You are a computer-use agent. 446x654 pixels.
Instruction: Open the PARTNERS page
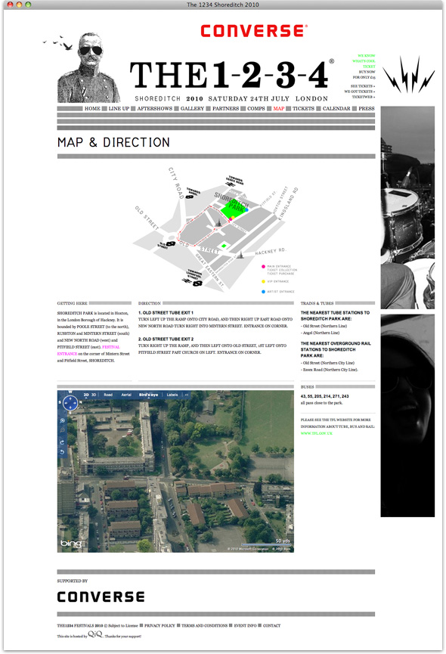[x=225, y=108]
